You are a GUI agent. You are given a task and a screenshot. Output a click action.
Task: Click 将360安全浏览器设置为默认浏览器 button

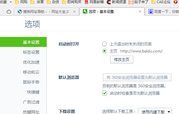click(137, 77)
